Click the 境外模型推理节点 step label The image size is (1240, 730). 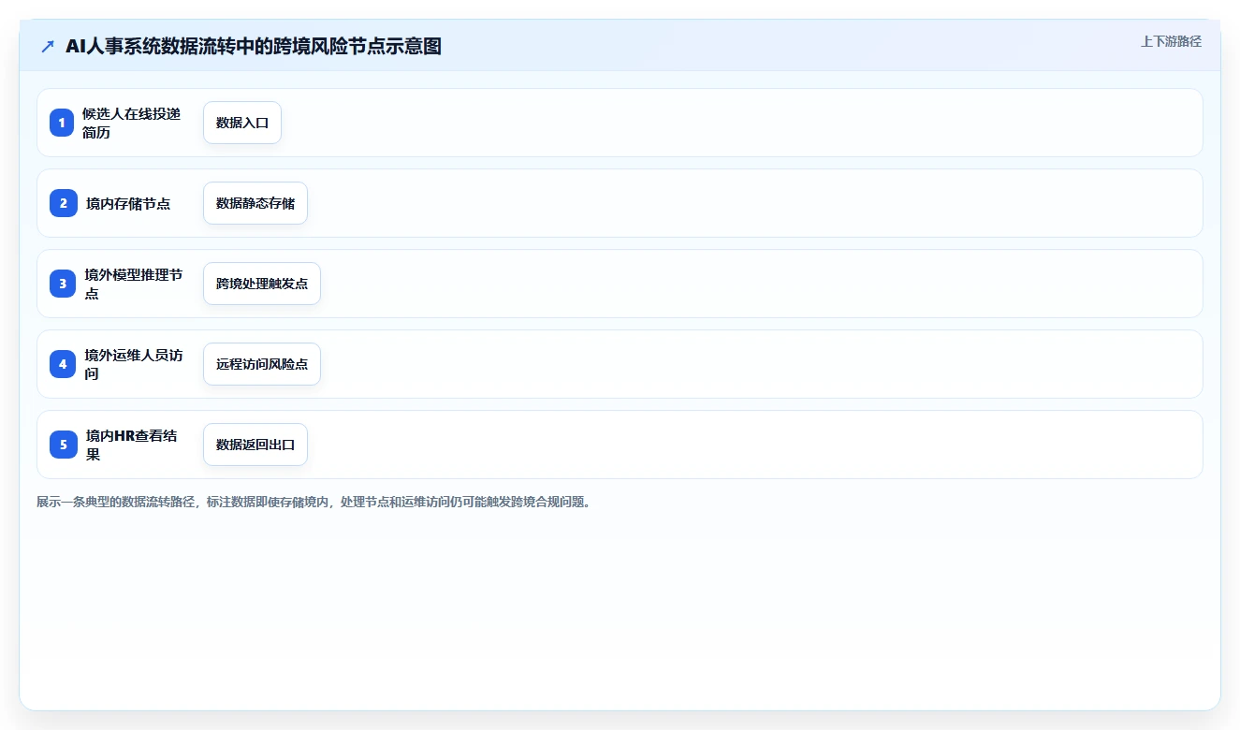point(134,284)
